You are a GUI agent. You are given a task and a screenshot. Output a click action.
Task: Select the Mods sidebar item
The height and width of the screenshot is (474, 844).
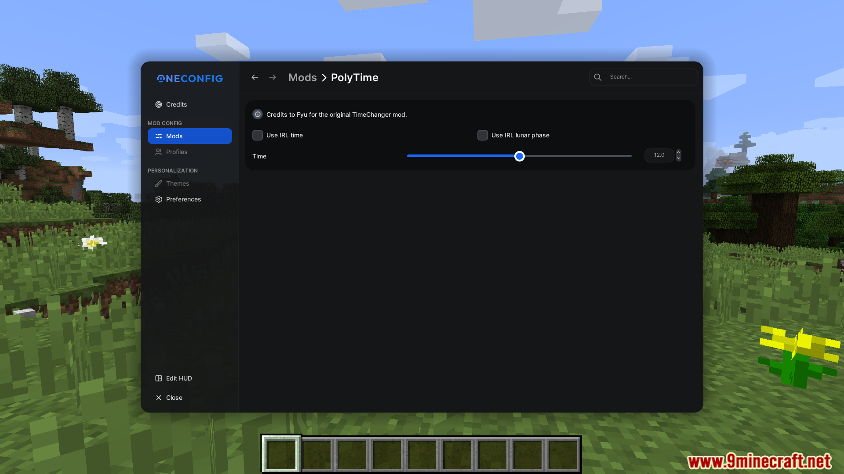pos(190,136)
